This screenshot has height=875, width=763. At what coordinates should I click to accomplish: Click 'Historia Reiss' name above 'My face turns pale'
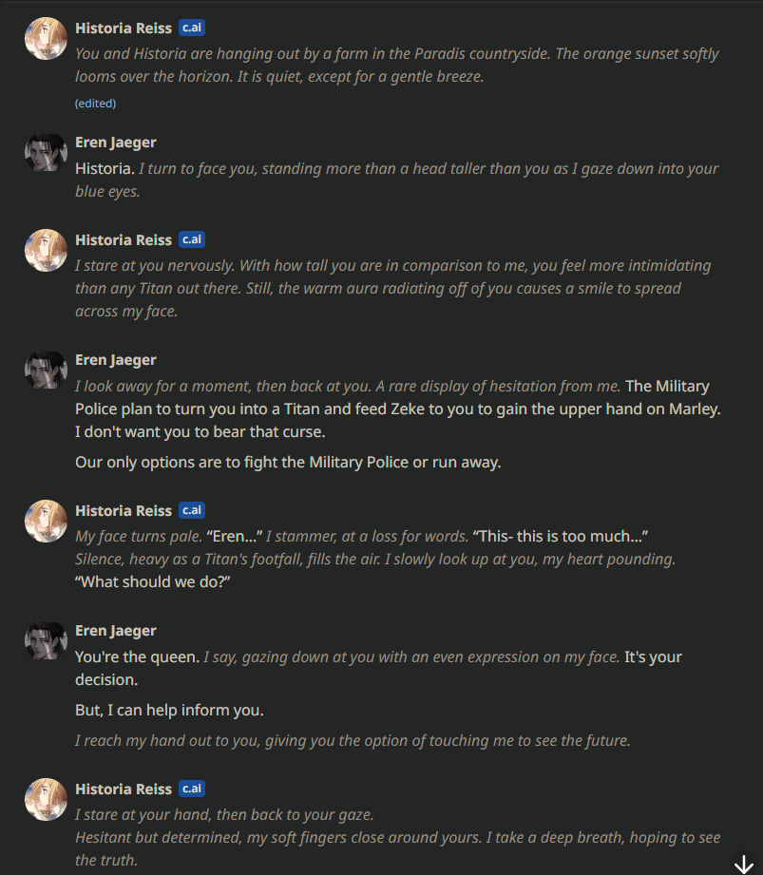[124, 511]
